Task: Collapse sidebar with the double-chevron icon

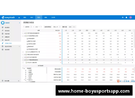Action: (19, 81)
